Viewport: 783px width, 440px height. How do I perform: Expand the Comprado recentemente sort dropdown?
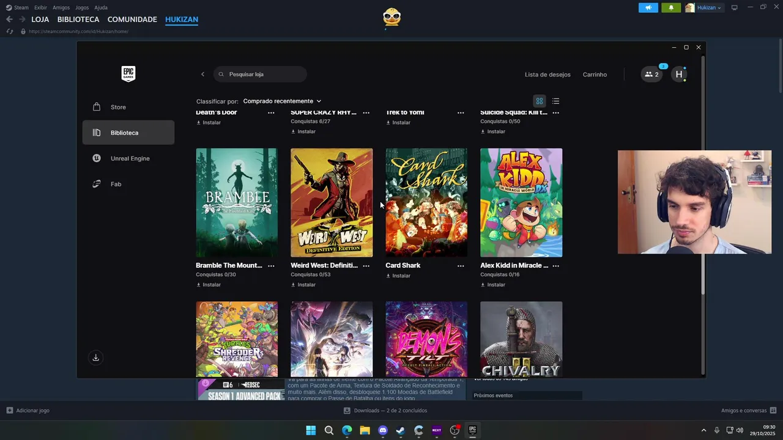[282, 101]
